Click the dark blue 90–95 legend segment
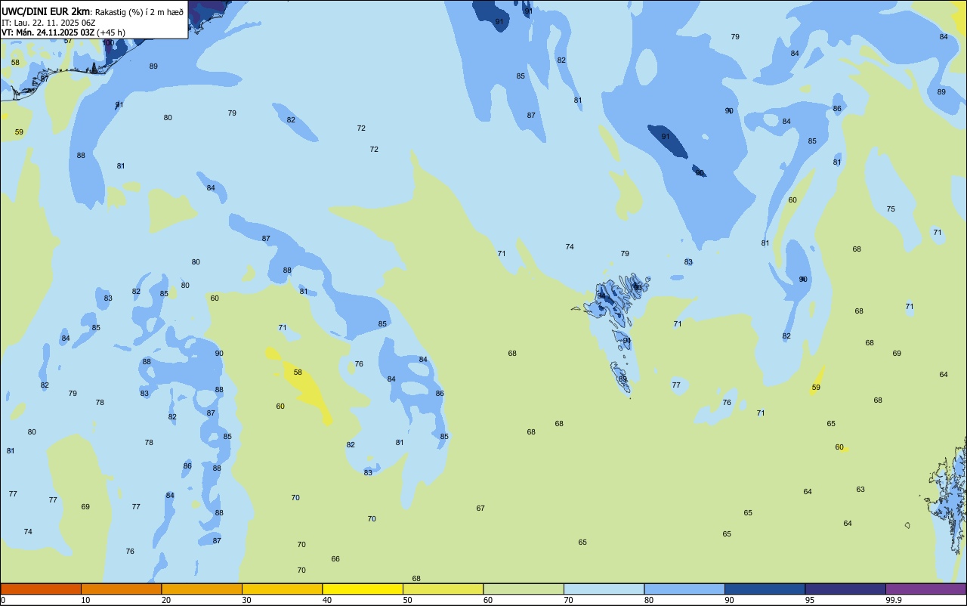The height and width of the screenshot is (606, 967). 765,589
